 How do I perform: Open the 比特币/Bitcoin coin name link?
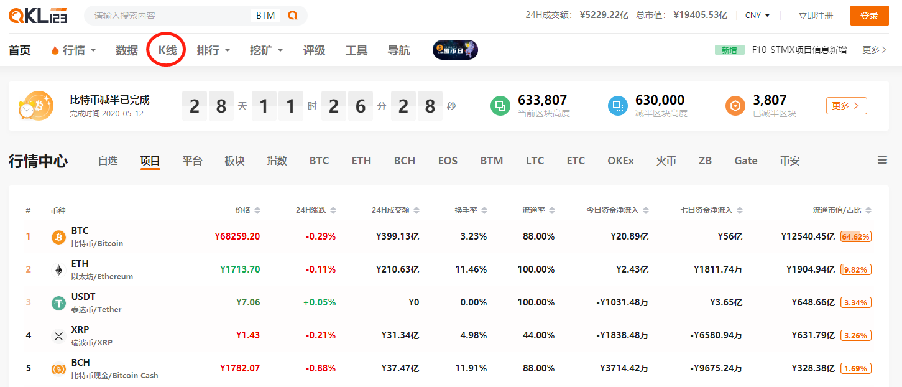[x=97, y=244]
